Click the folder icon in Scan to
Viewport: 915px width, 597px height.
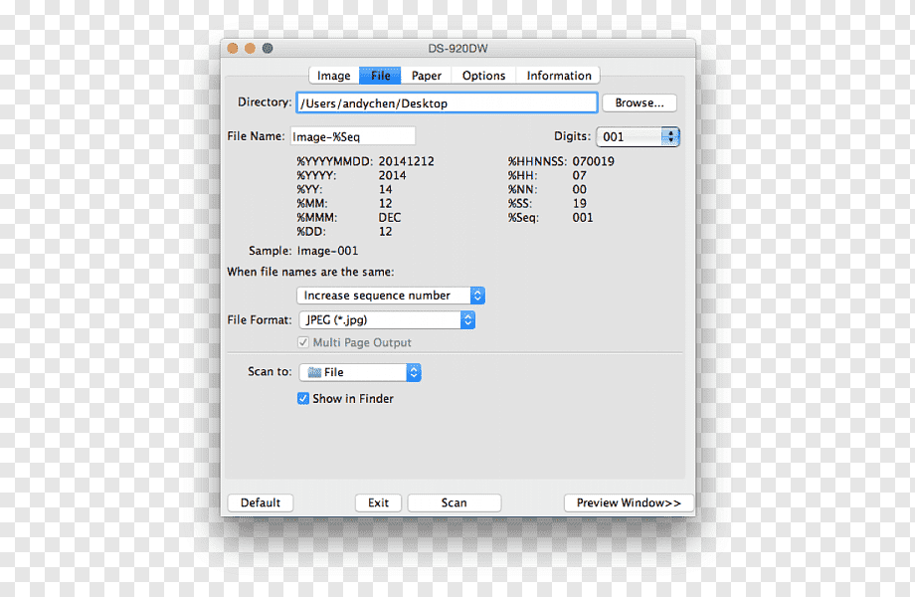[314, 372]
